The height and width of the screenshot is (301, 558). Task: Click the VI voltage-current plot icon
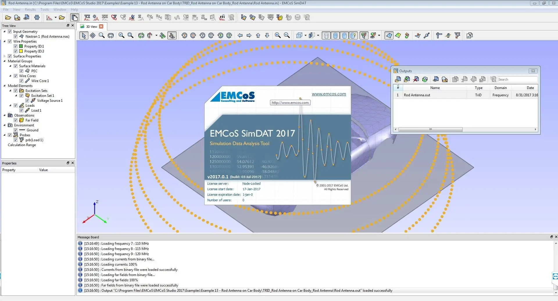[87, 17]
